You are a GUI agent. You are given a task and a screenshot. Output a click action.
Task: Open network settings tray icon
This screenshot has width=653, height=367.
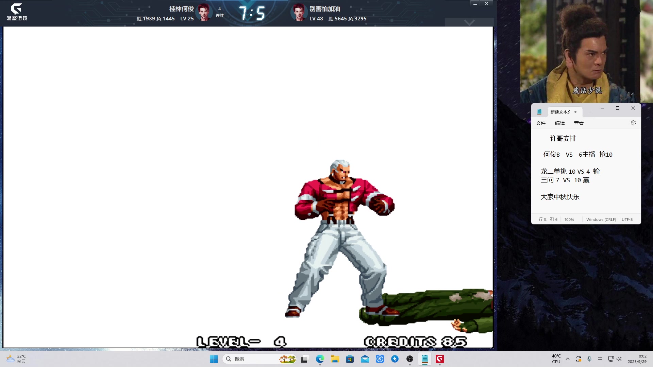(611, 359)
